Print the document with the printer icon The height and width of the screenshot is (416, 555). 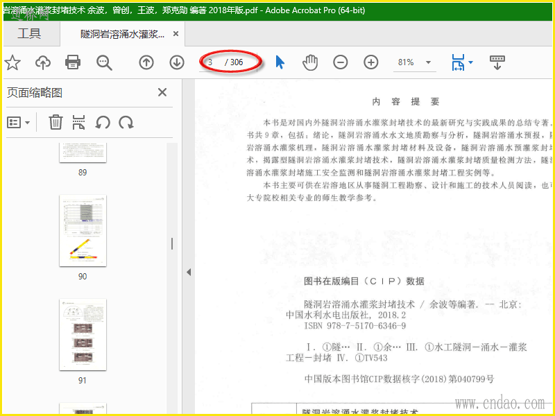pyautogui.click(x=73, y=62)
